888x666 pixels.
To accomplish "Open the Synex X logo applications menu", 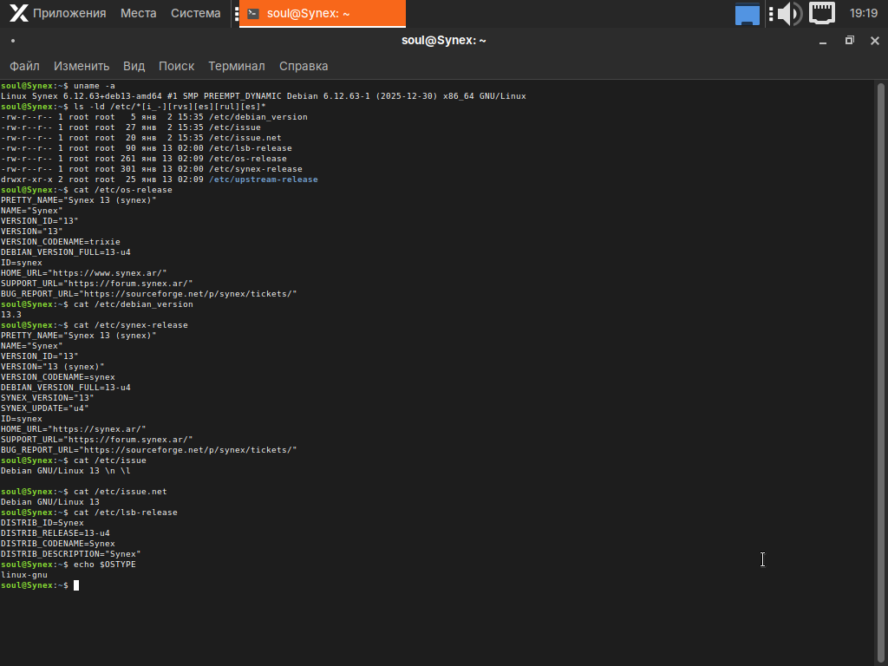I will [x=18, y=13].
